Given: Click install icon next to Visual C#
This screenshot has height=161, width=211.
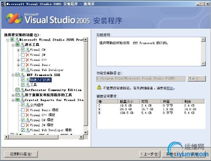Looking at the screenshot, I should tap(27, 50).
